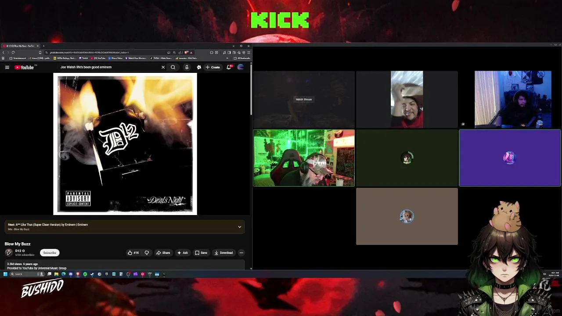
Task: Click the D12 Devil's Night album art
Action: (x=125, y=144)
